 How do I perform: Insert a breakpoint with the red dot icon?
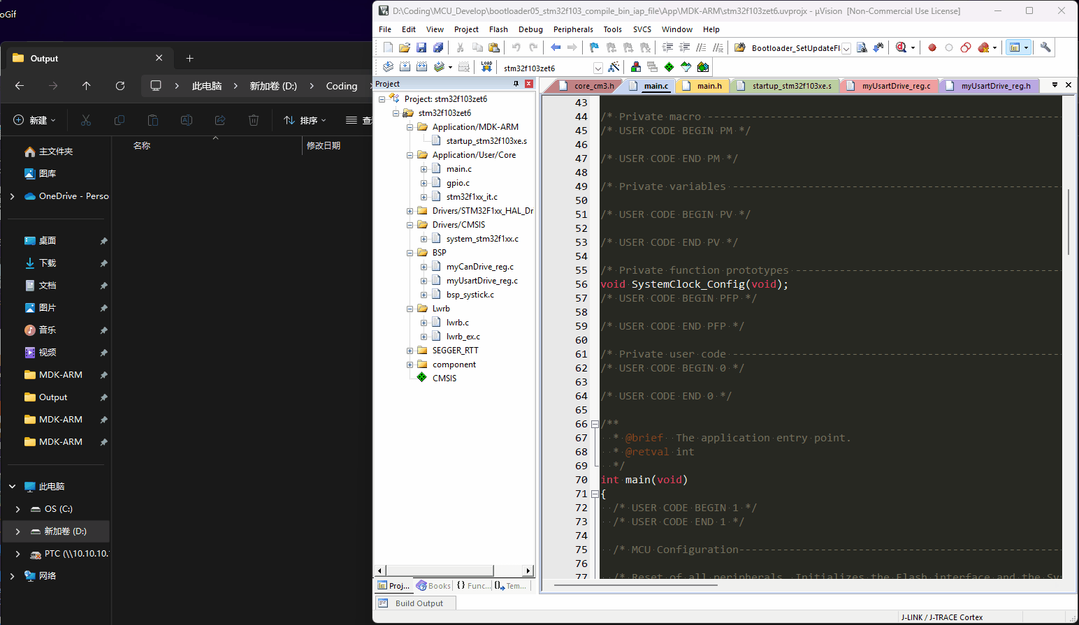point(932,47)
